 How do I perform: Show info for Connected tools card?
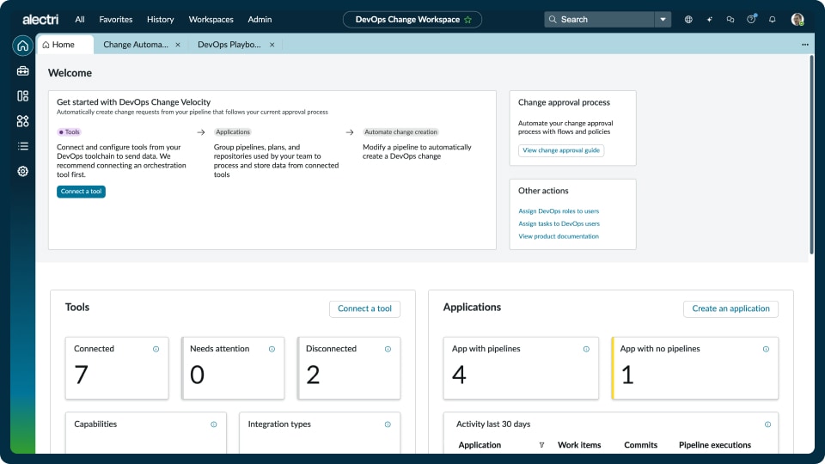point(156,349)
